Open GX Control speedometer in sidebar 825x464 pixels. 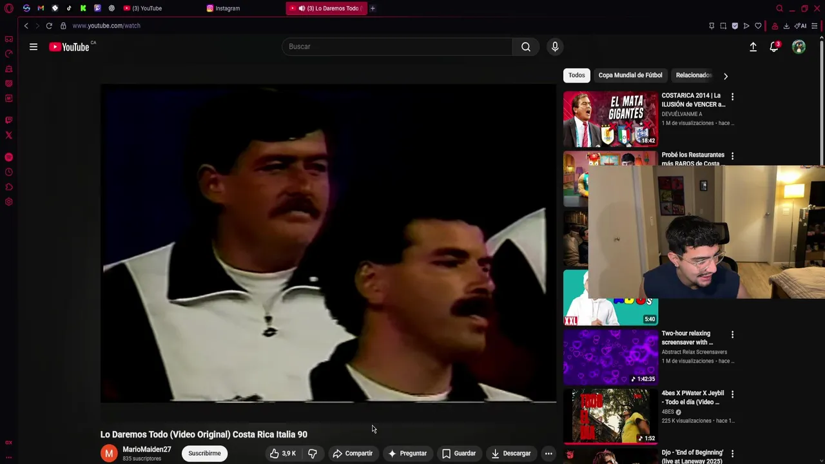point(9,53)
